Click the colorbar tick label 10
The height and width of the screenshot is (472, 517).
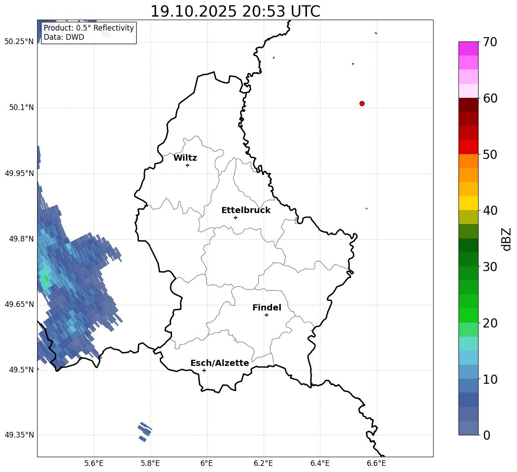point(490,379)
